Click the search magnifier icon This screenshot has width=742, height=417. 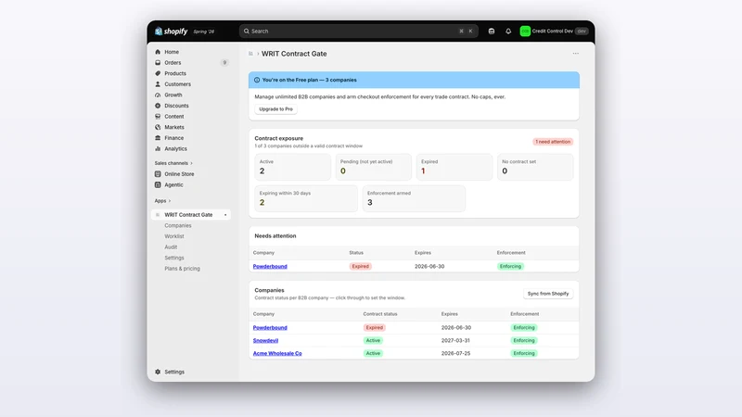247,32
